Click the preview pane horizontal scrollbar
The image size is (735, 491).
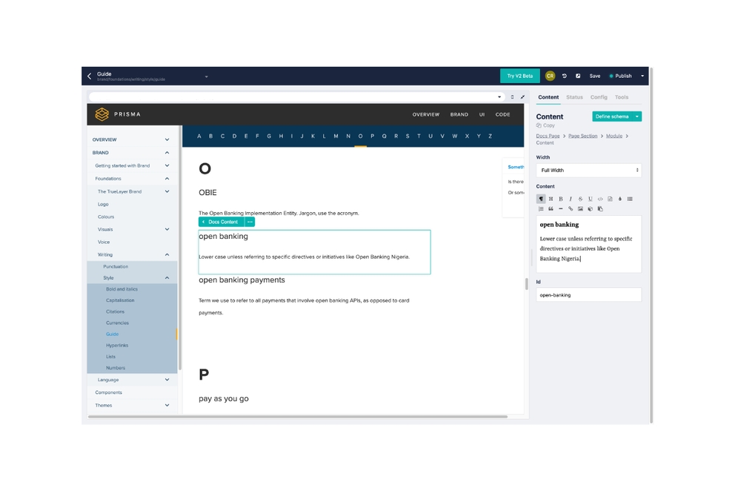(296, 417)
